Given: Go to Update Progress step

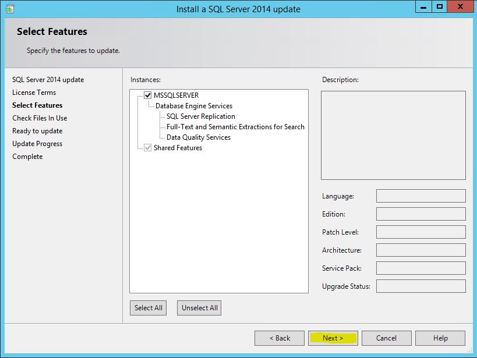Looking at the screenshot, I should (x=37, y=144).
